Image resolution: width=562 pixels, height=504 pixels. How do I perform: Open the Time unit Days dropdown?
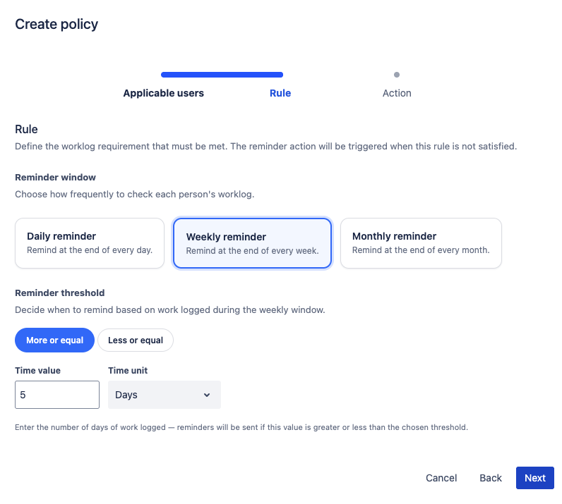(164, 395)
